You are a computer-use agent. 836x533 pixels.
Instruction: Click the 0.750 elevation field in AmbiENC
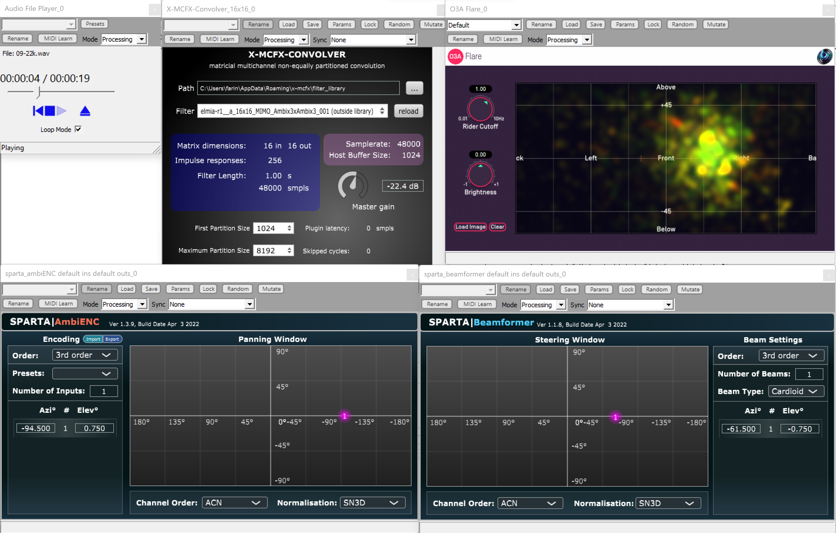[x=95, y=428]
